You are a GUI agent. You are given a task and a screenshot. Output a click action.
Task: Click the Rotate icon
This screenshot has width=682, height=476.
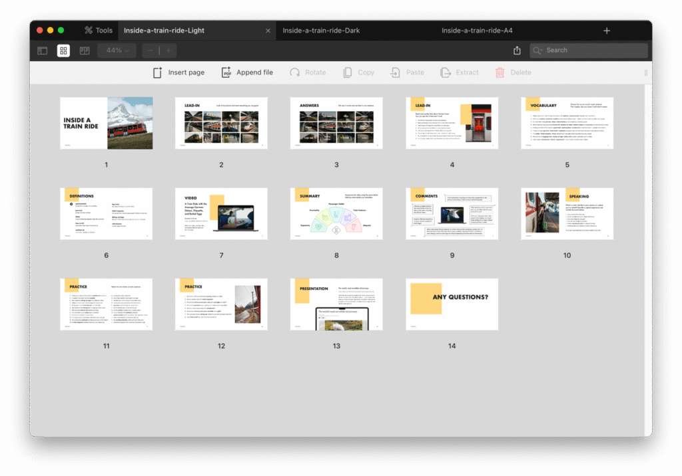click(294, 72)
